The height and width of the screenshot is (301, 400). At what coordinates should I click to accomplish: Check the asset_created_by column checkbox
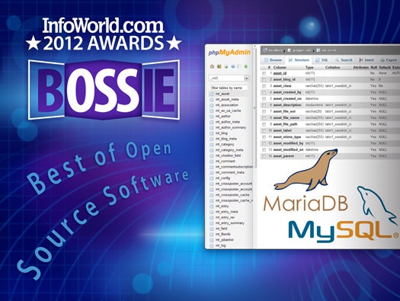click(x=264, y=92)
